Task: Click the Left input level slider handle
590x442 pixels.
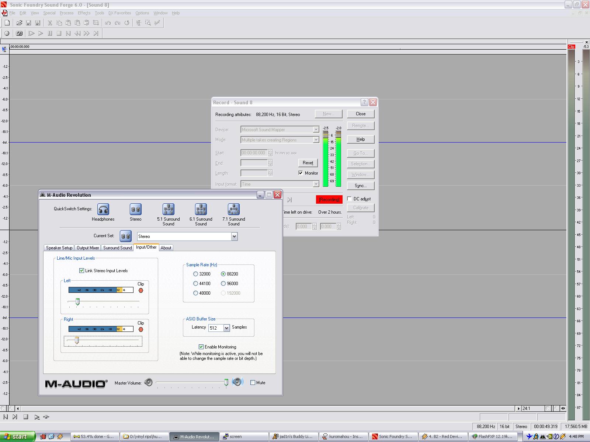Action: pos(77,302)
